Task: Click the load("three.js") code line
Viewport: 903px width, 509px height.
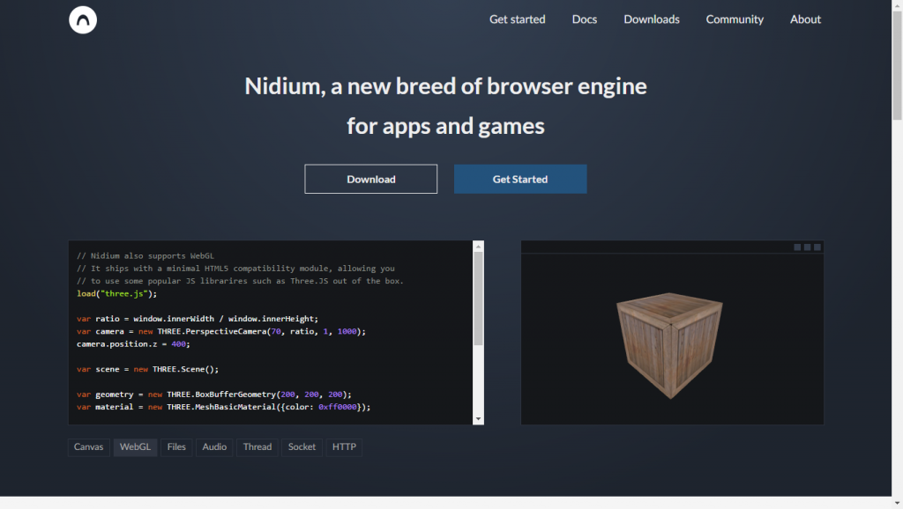Action: tap(117, 294)
